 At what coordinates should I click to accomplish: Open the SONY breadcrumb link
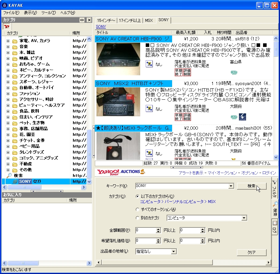(101, 27)
